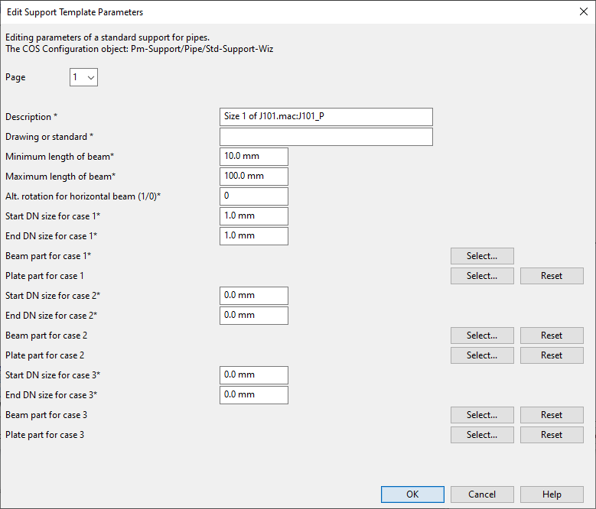This screenshot has height=509, width=596.
Task: Select plate part for case 1
Action: (482, 276)
